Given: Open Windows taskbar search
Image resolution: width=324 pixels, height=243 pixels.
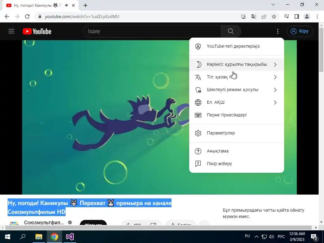Looking at the screenshot, I should 23,237.
